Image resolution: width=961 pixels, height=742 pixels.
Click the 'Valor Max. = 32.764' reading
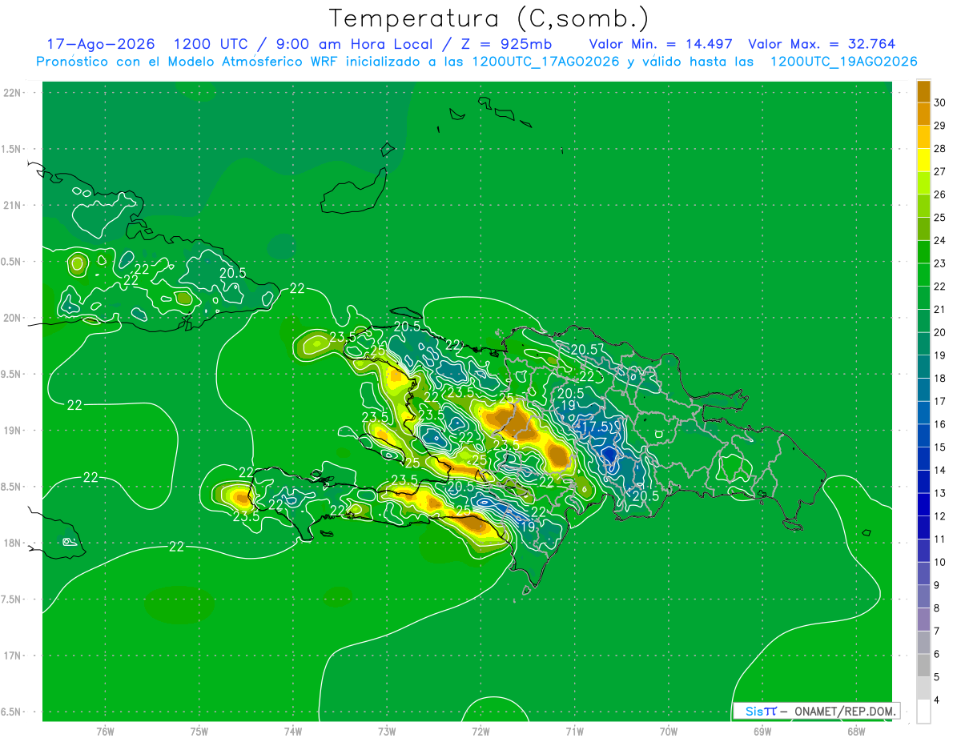[x=822, y=44]
